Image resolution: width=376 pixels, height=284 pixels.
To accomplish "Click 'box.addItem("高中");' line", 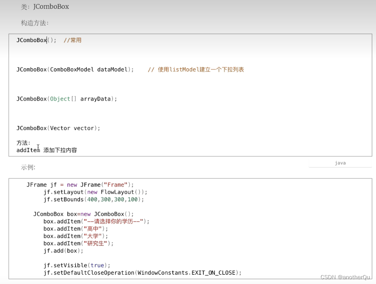I will click(x=76, y=229).
